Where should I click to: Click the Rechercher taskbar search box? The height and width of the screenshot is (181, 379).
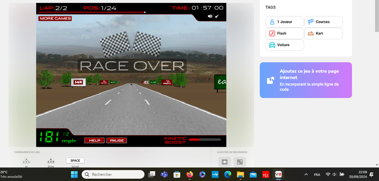tap(113, 174)
